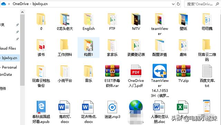
Task: Select the 花卉特点.docx Word document
Action: tap(88, 112)
